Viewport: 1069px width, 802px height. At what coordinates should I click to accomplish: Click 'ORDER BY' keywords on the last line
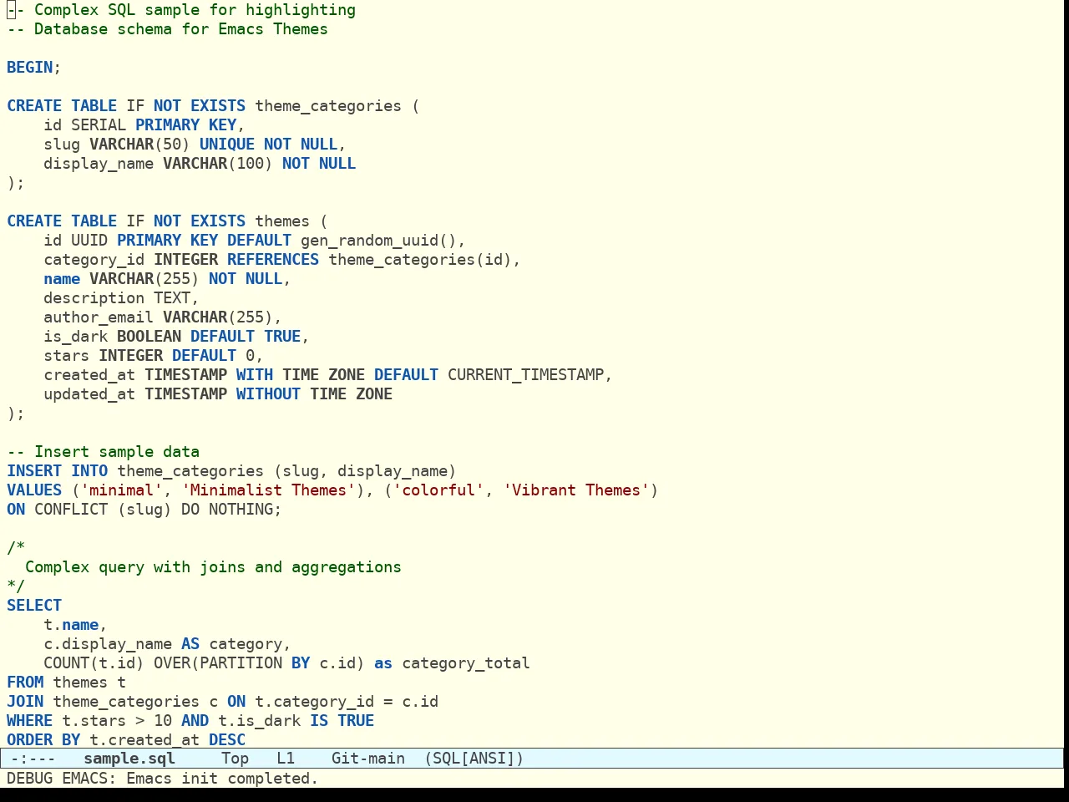coord(43,740)
